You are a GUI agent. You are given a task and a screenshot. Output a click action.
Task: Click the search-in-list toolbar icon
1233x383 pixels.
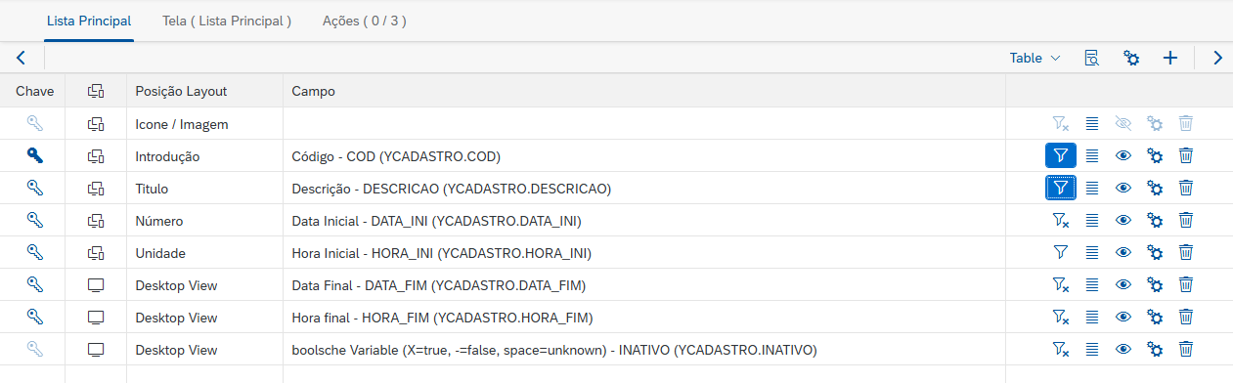click(x=1093, y=58)
